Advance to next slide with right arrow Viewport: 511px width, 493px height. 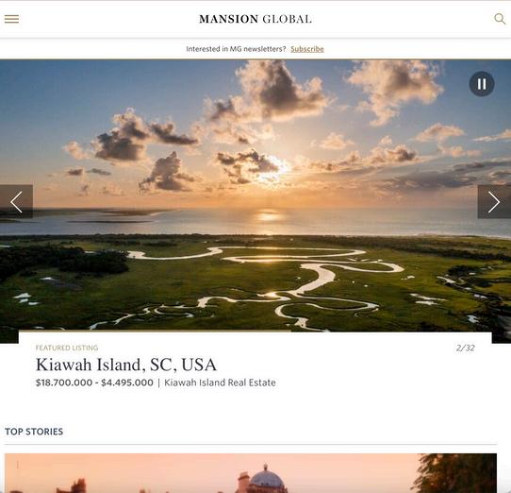(x=494, y=202)
